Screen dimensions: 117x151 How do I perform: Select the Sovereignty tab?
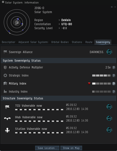103,42
